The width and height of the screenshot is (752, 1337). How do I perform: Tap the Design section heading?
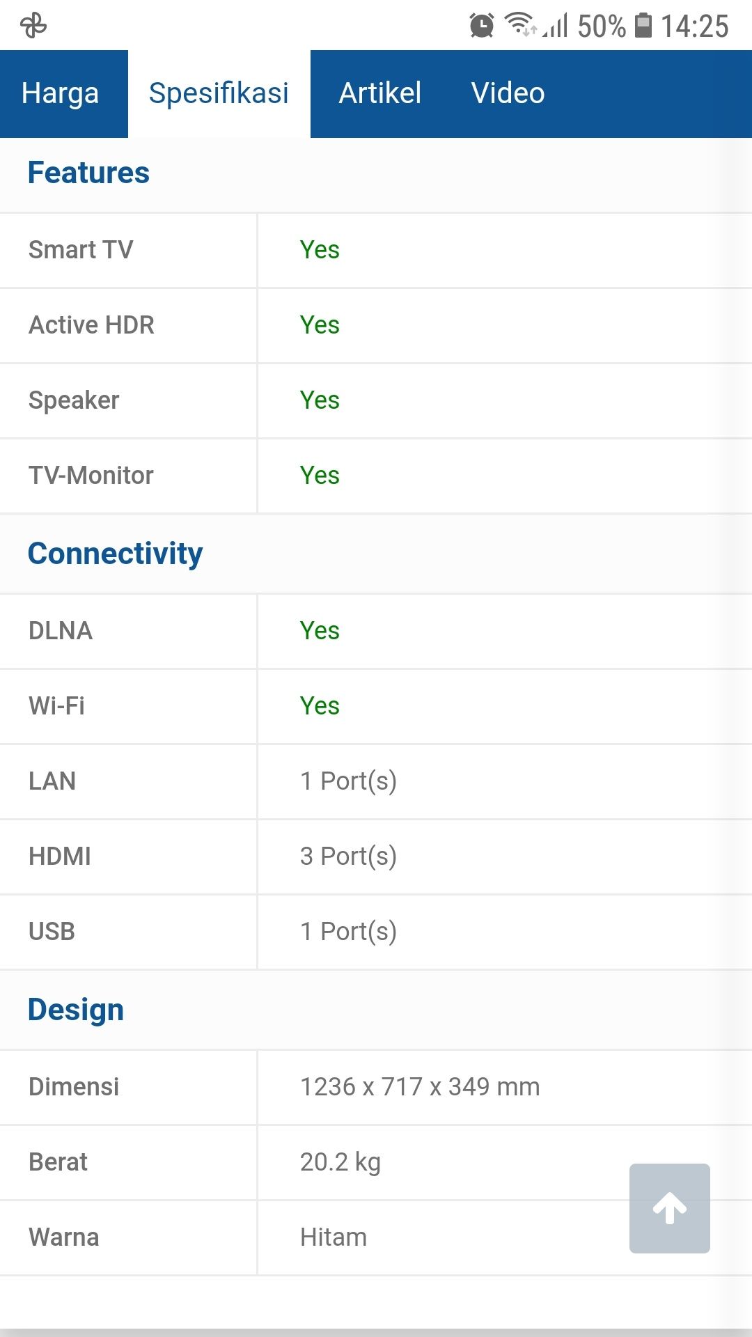(x=76, y=1010)
